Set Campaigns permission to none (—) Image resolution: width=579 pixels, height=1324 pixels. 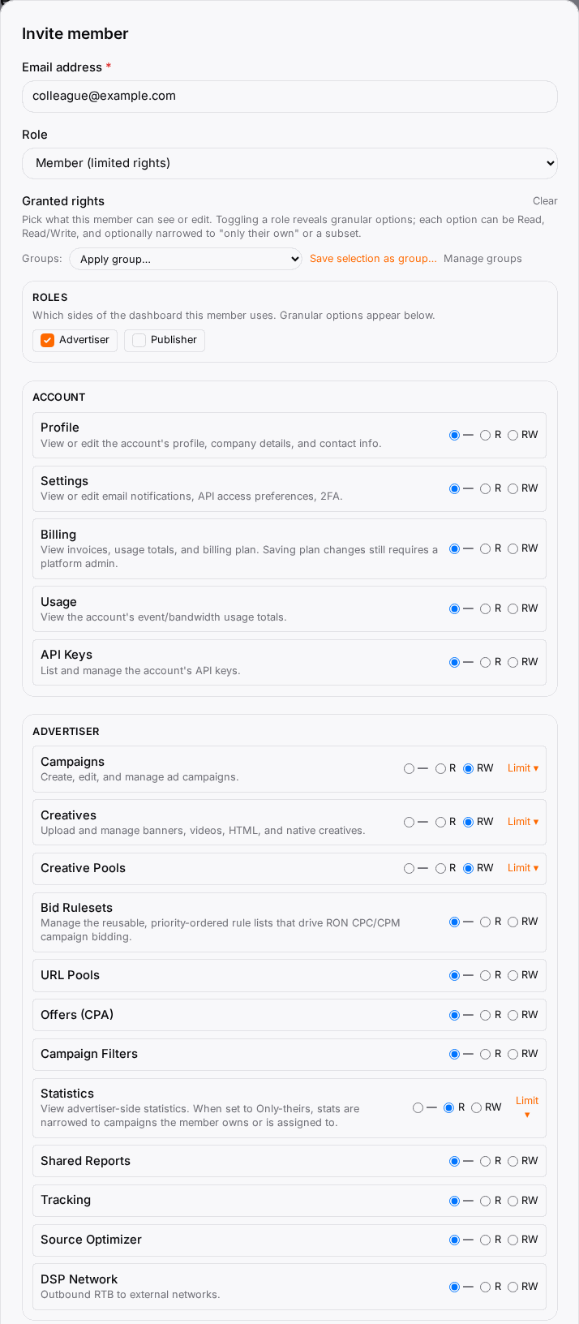(409, 769)
